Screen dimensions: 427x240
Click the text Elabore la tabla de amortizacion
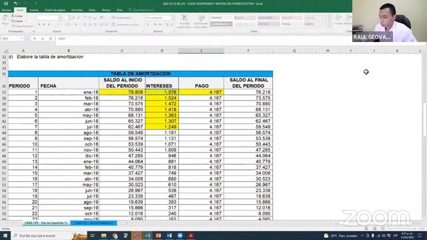[50, 57]
